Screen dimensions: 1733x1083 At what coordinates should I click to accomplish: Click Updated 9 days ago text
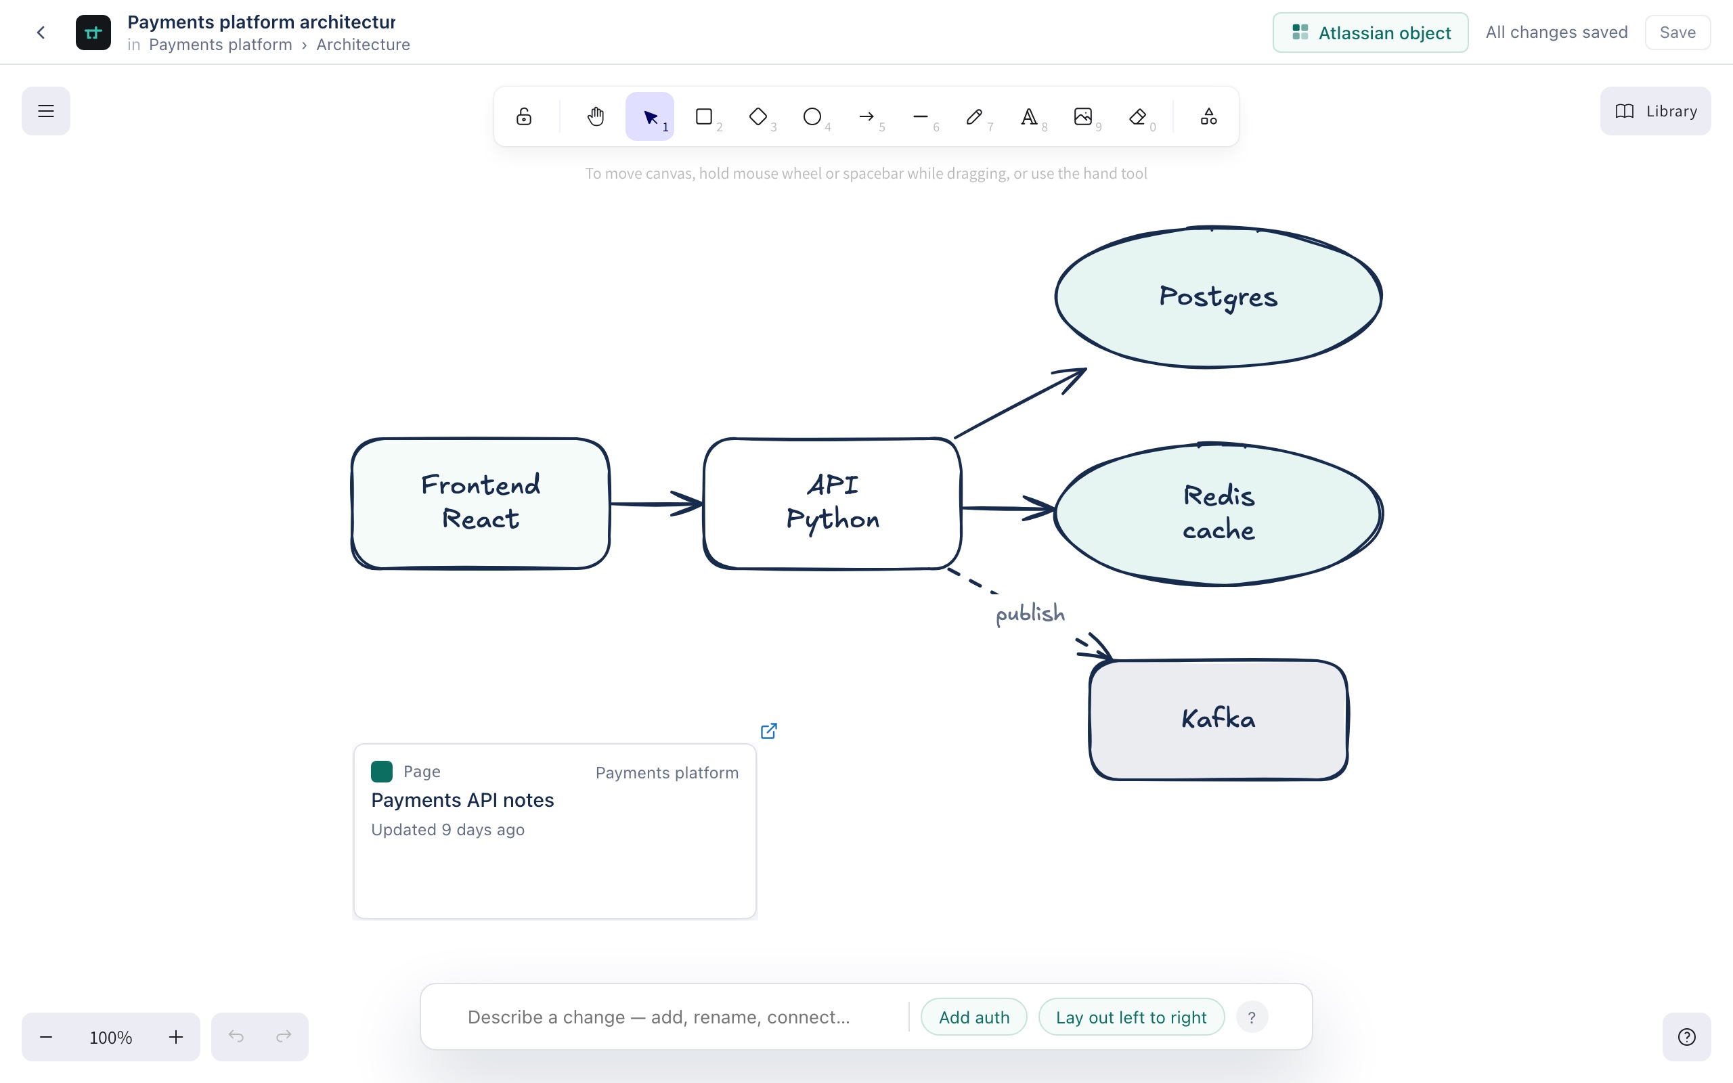pyautogui.click(x=447, y=829)
